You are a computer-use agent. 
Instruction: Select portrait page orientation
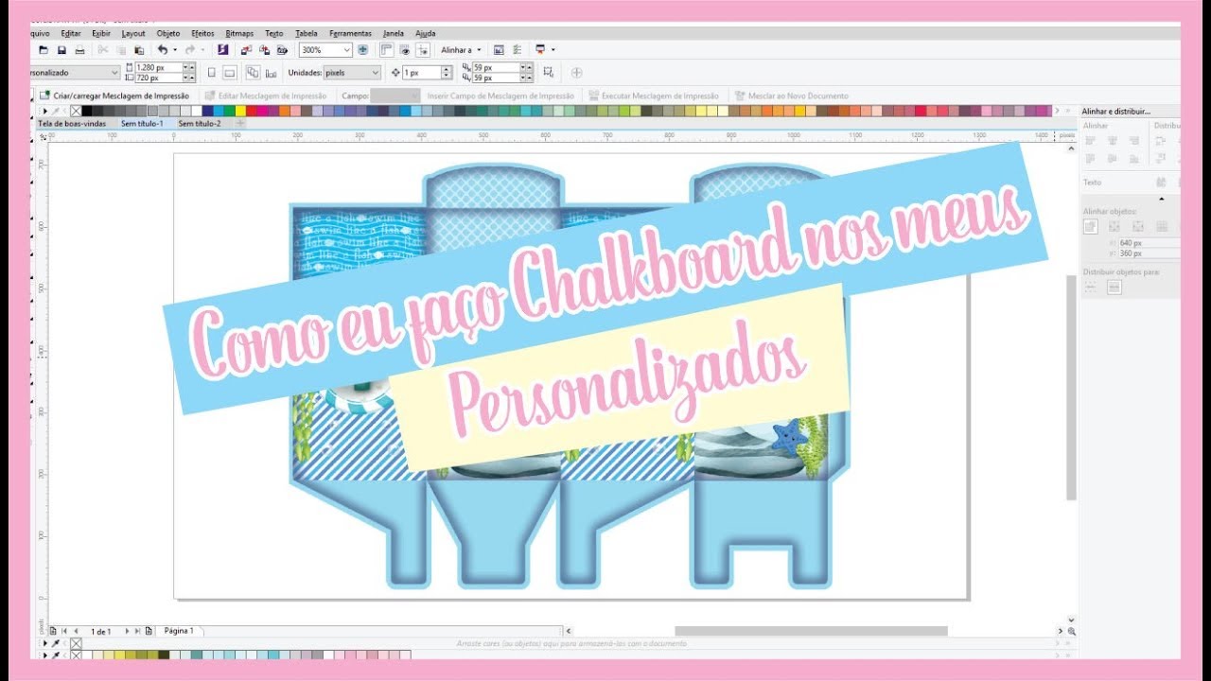tap(211, 73)
